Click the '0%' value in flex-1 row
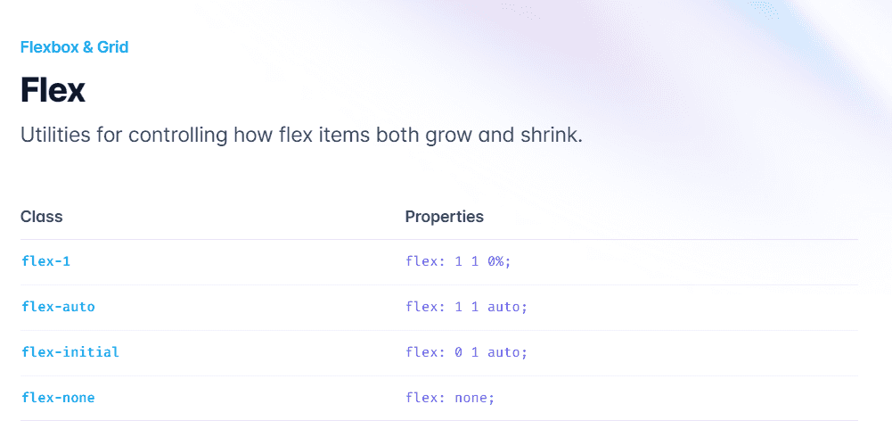This screenshot has height=437, width=892. click(495, 261)
